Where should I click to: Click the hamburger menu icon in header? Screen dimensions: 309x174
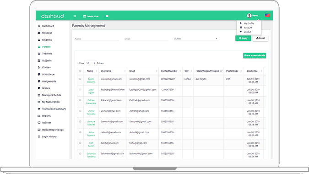click(75, 16)
